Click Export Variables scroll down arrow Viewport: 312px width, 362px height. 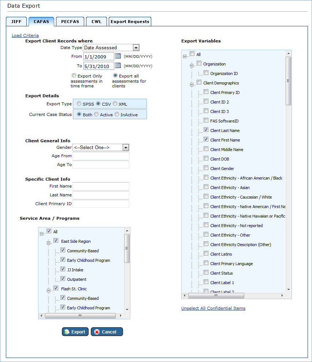(x=289, y=290)
